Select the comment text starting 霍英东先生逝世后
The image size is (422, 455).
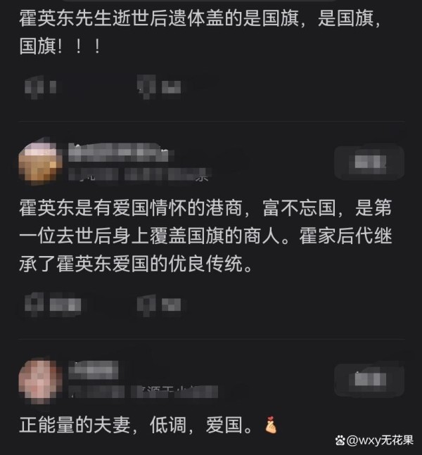[x=201, y=32]
